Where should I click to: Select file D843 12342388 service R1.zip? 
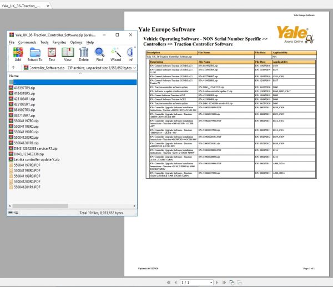click(x=33, y=148)
